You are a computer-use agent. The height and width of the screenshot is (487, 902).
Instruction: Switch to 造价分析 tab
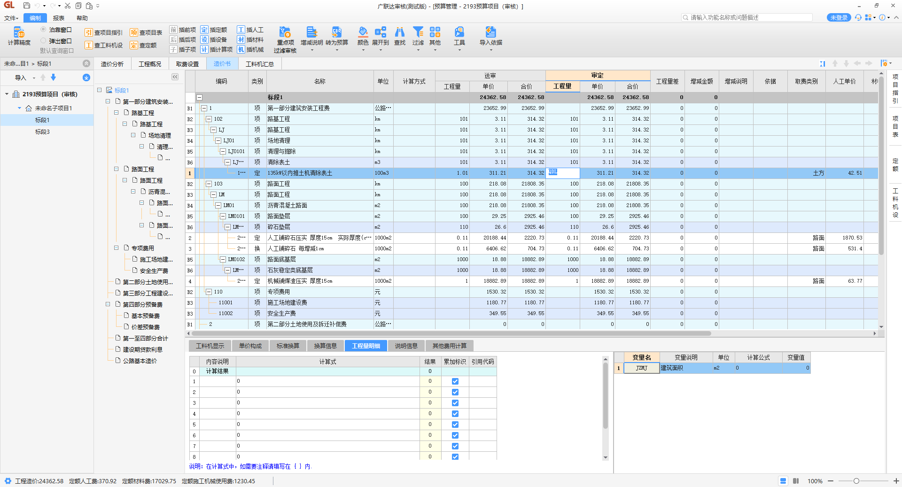pyautogui.click(x=112, y=64)
